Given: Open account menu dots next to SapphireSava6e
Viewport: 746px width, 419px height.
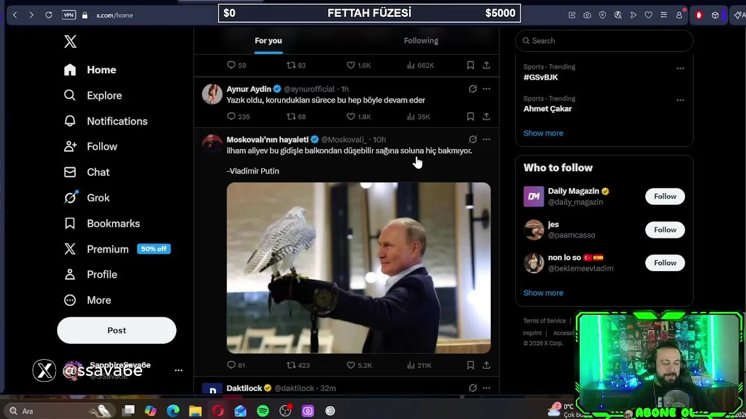Looking at the screenshot, I should [x=178, y=370].
